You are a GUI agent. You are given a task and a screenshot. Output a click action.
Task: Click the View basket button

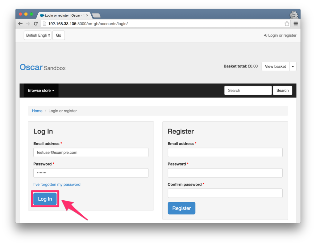275,67
